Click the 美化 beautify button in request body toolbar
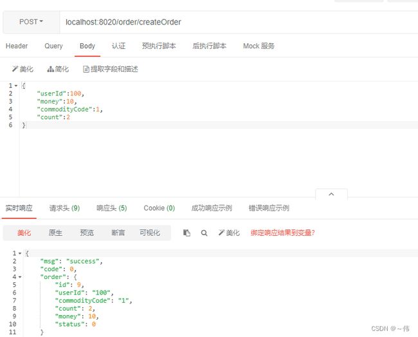 click(23, 69)
